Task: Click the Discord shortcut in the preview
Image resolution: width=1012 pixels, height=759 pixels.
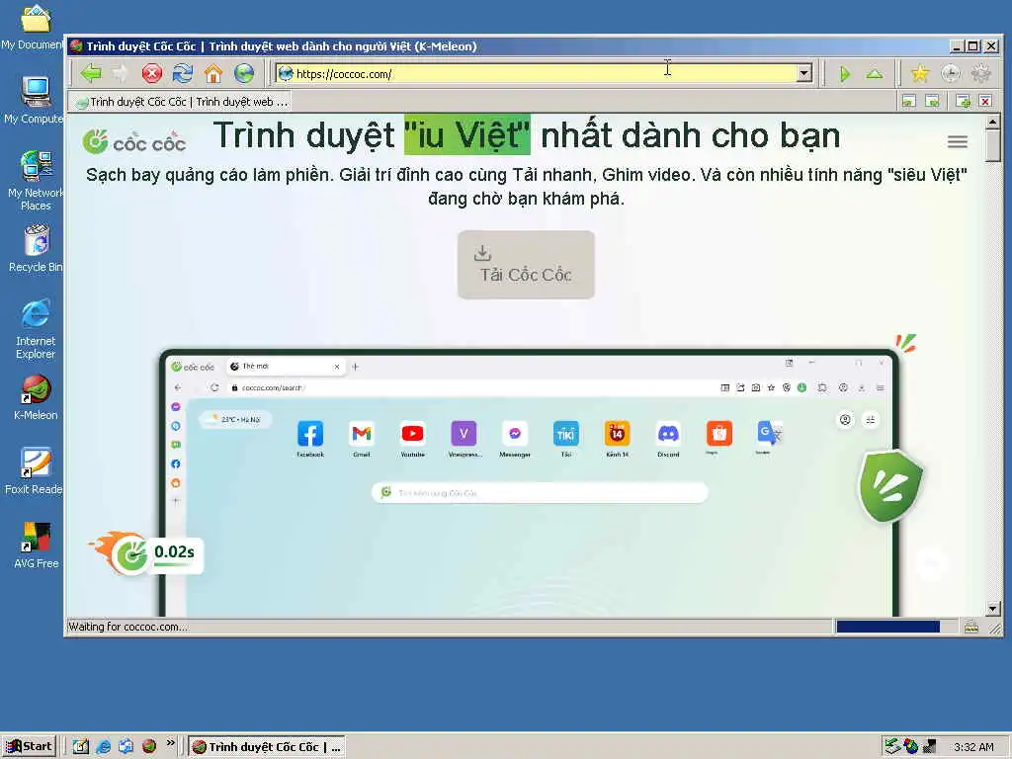Action: [668, 439]
